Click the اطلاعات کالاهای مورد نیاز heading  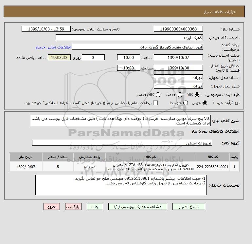pos(215,131)
